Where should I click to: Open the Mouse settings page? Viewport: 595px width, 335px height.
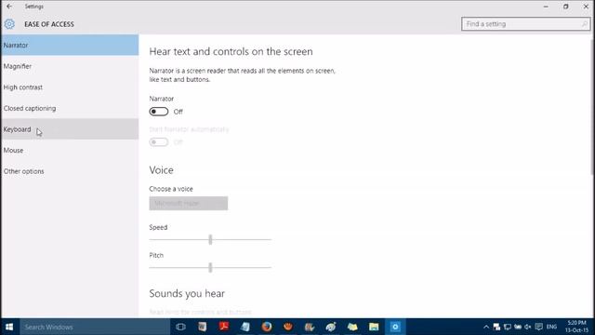tap(70, 151)
